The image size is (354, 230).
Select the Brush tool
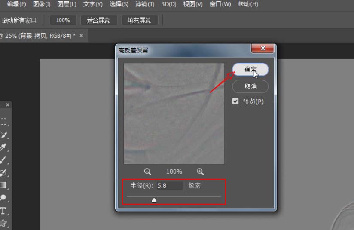tap(3, 160)
